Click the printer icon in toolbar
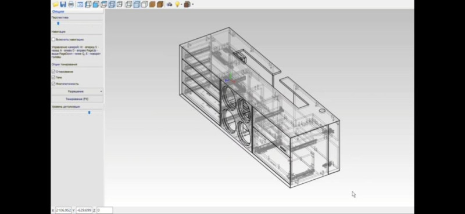The width and height of the screenshot is (465, 214). [71, 5]
